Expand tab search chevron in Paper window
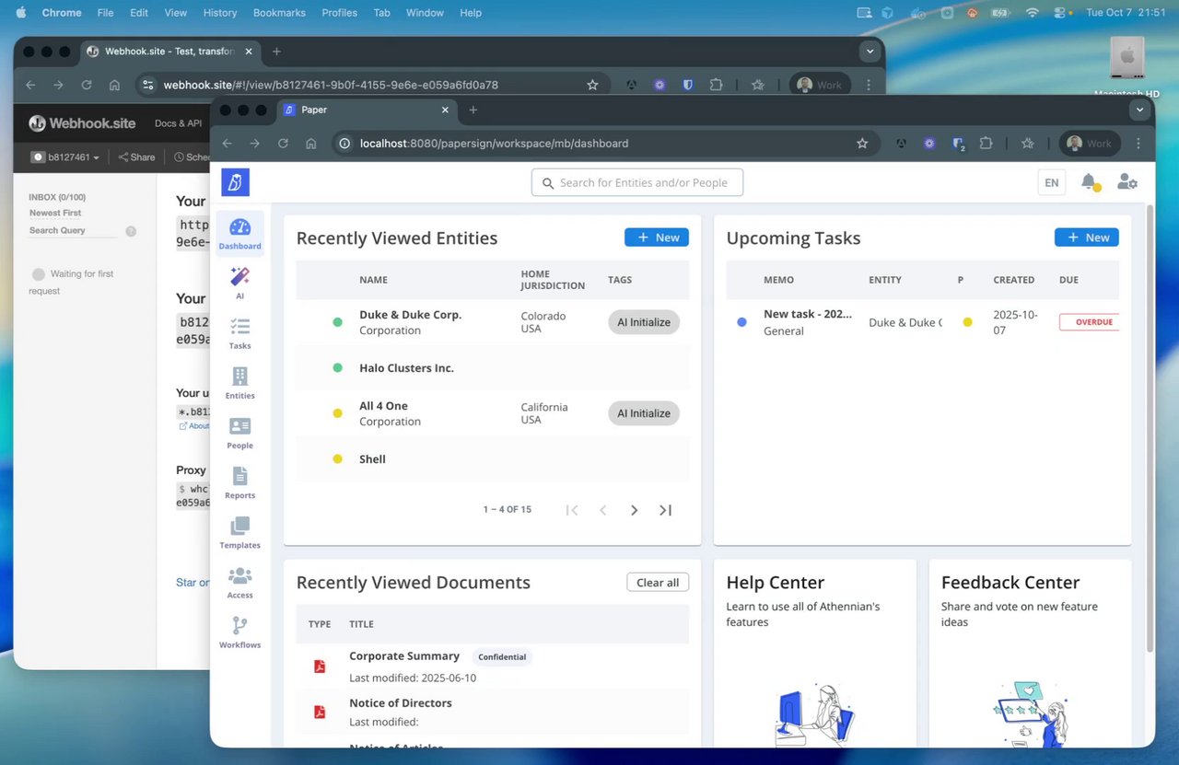This screenshot has height=765, width=1179. [1139, 110]
